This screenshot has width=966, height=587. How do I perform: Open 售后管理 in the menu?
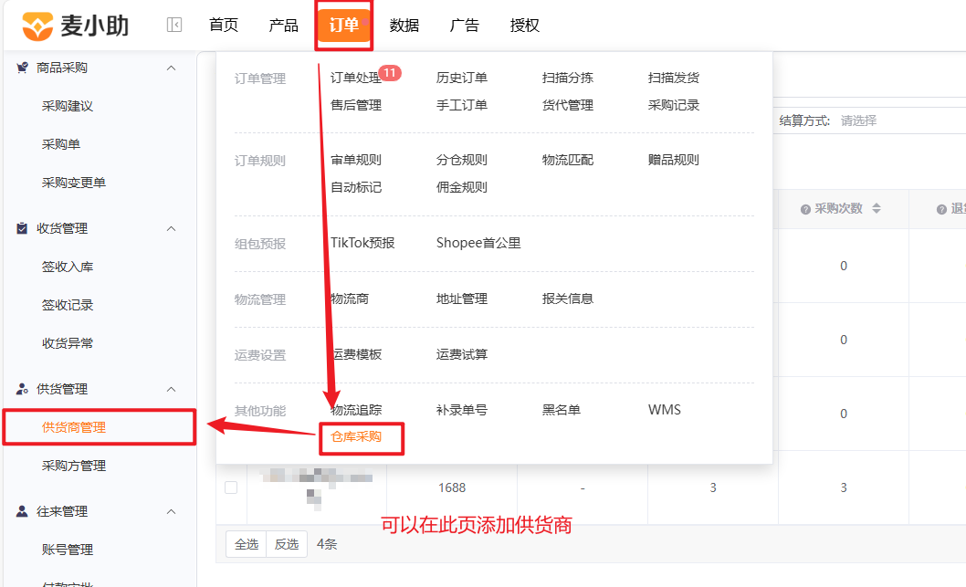(355, 105)
